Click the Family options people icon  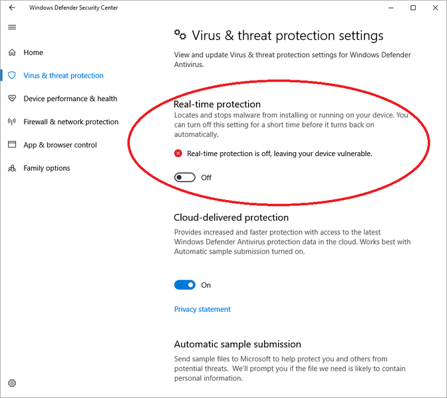click(12, 168)
